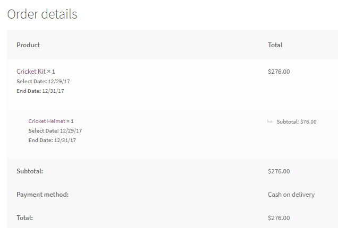Screen dimensions: 338x228
Task: Click the $276.00 amount in final Total row
Action: click(278, 218)
